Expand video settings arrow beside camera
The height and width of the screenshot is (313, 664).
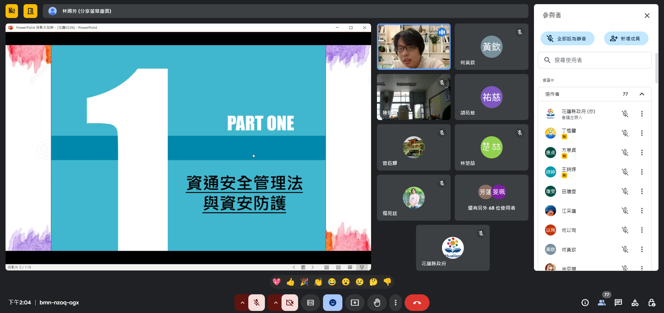click(x=276, y=303)
